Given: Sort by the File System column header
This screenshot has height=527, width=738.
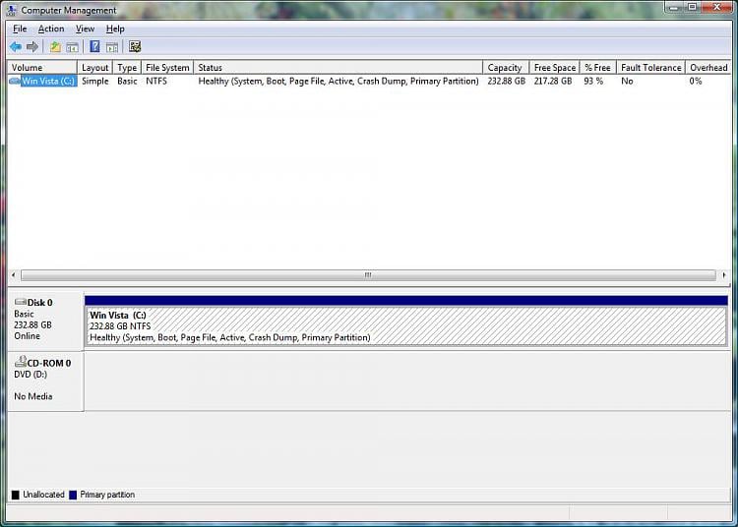Looking at the screenshot, I should [x=167, y=67].
